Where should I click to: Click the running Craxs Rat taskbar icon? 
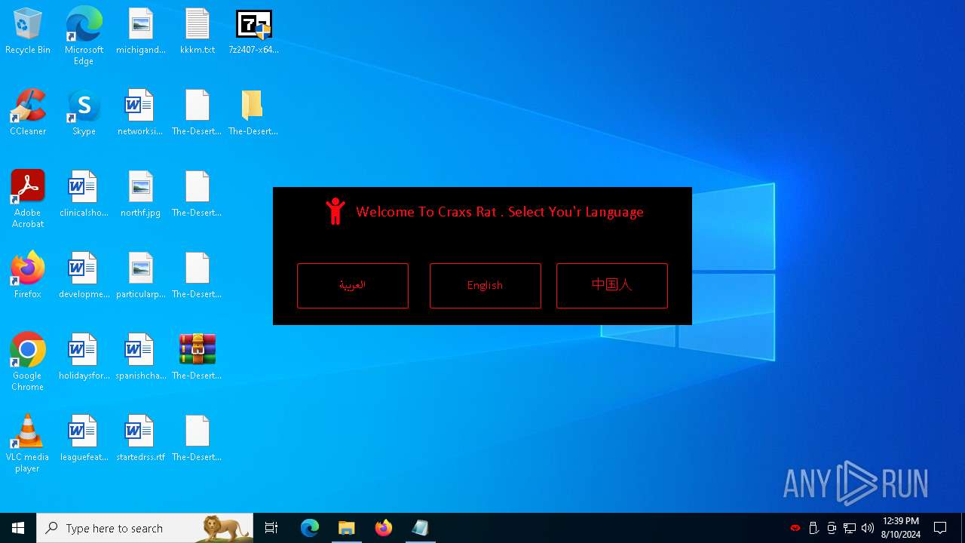coord(421,528)
